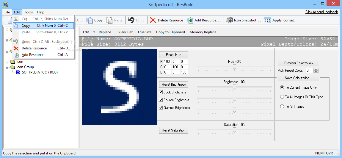This screenshot has height=158, width=342.
Task: Click the Reset Hue button
Action: [x=174, y=54]
